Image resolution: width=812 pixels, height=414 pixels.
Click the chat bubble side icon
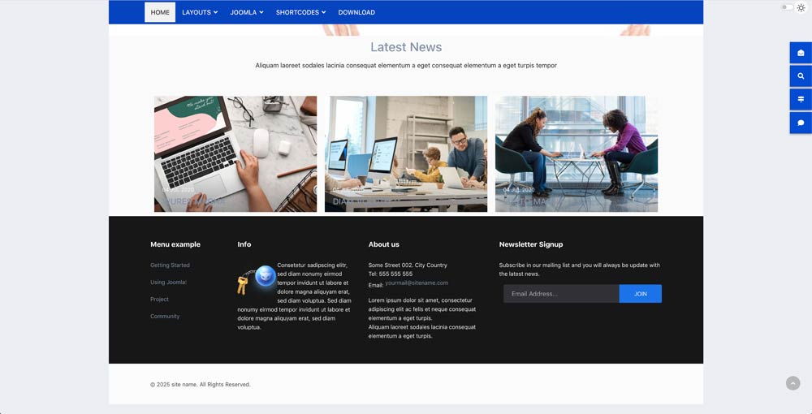[801, 123]
